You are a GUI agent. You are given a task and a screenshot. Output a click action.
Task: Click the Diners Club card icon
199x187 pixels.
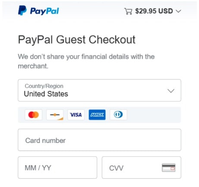tap(118, 115)
